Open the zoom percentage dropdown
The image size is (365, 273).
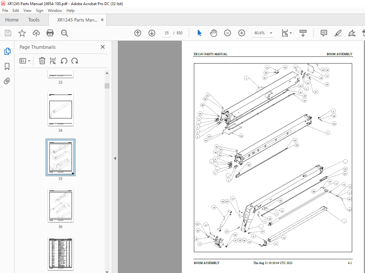[271, 33]
